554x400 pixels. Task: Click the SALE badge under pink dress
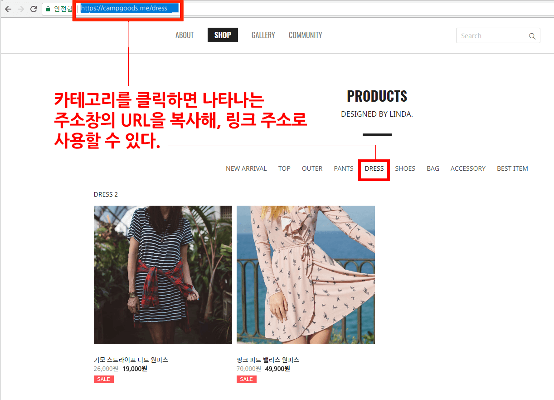point(247,379)
